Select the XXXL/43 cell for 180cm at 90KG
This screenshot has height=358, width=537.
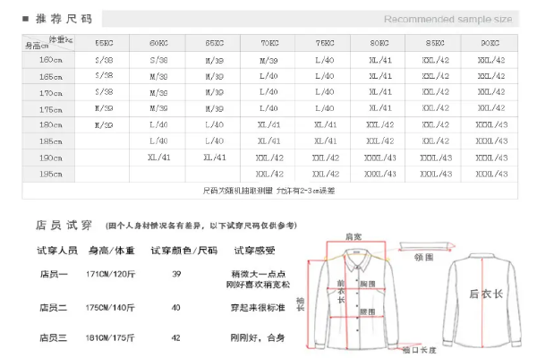tap(491, 124)
